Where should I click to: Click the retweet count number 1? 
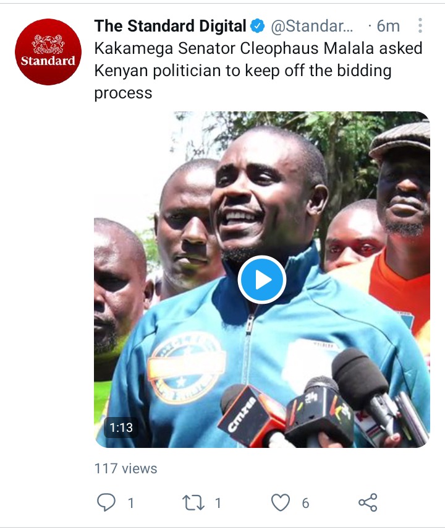[218, 504]
